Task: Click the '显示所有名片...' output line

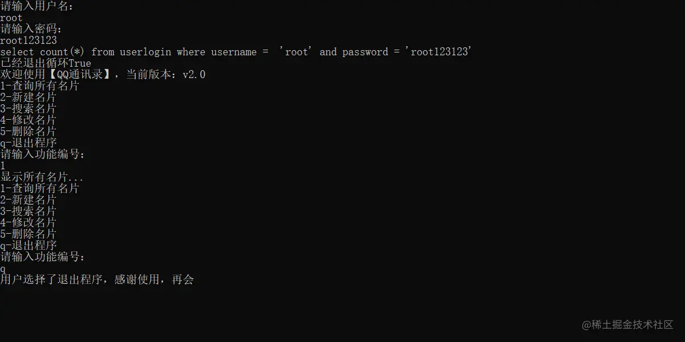Action: 42,177
